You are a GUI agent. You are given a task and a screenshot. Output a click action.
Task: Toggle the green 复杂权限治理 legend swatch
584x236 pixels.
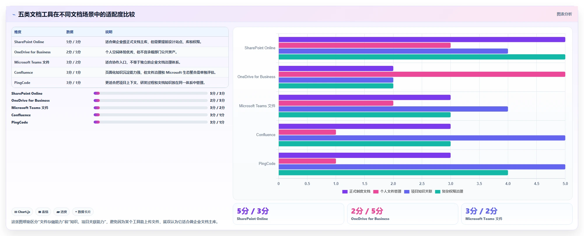tap(438, 191)
